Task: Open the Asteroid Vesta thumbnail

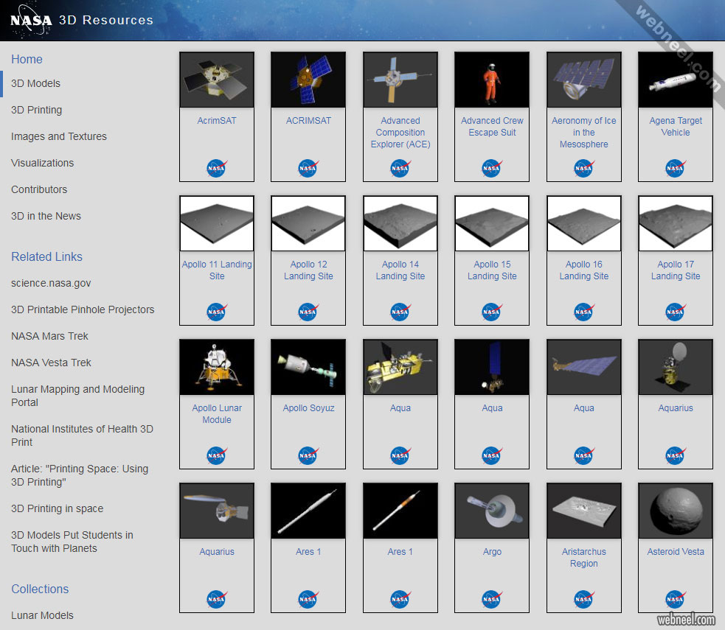Action: pos(676,511)
